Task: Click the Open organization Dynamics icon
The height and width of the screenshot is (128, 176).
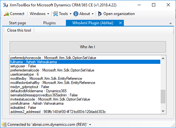Action: pyautogui.click(x=100, y=14)
